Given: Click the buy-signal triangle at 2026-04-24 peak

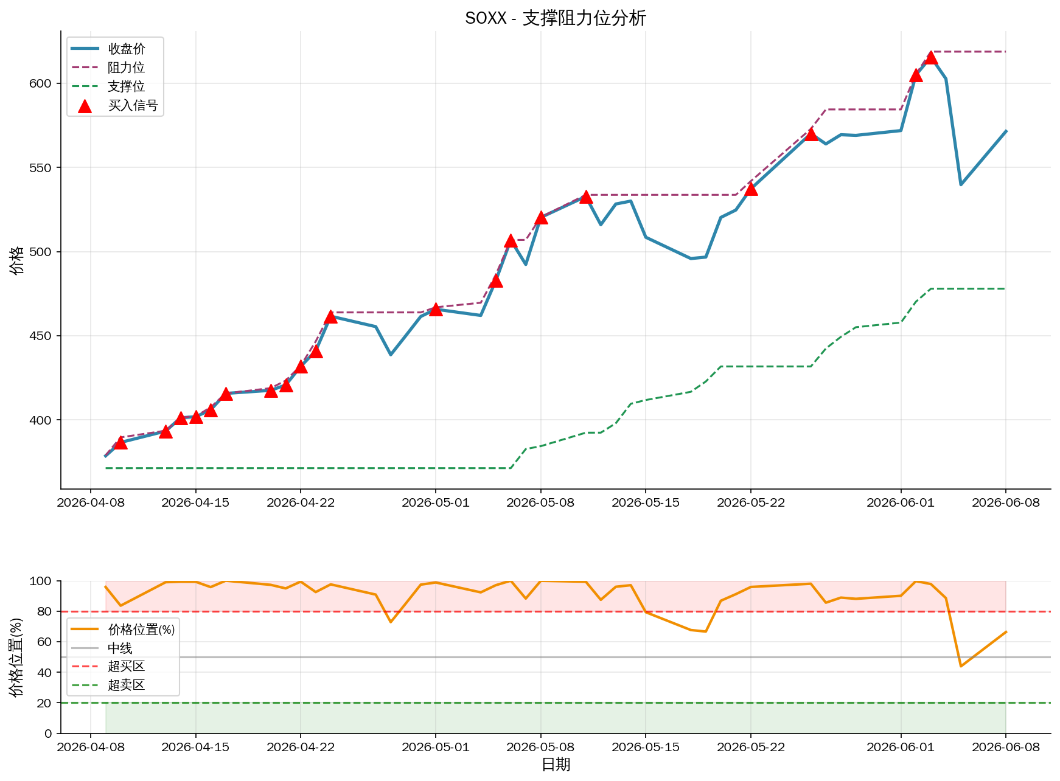Looking at the screenshot, I should pos(330,316).
